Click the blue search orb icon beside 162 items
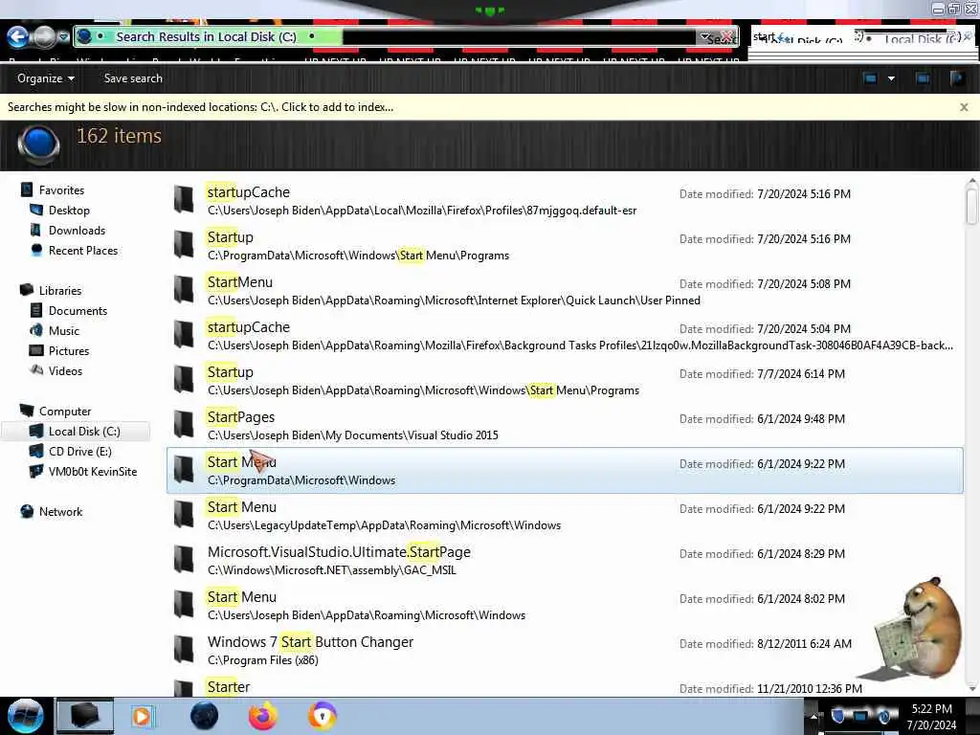 point(38,144)
